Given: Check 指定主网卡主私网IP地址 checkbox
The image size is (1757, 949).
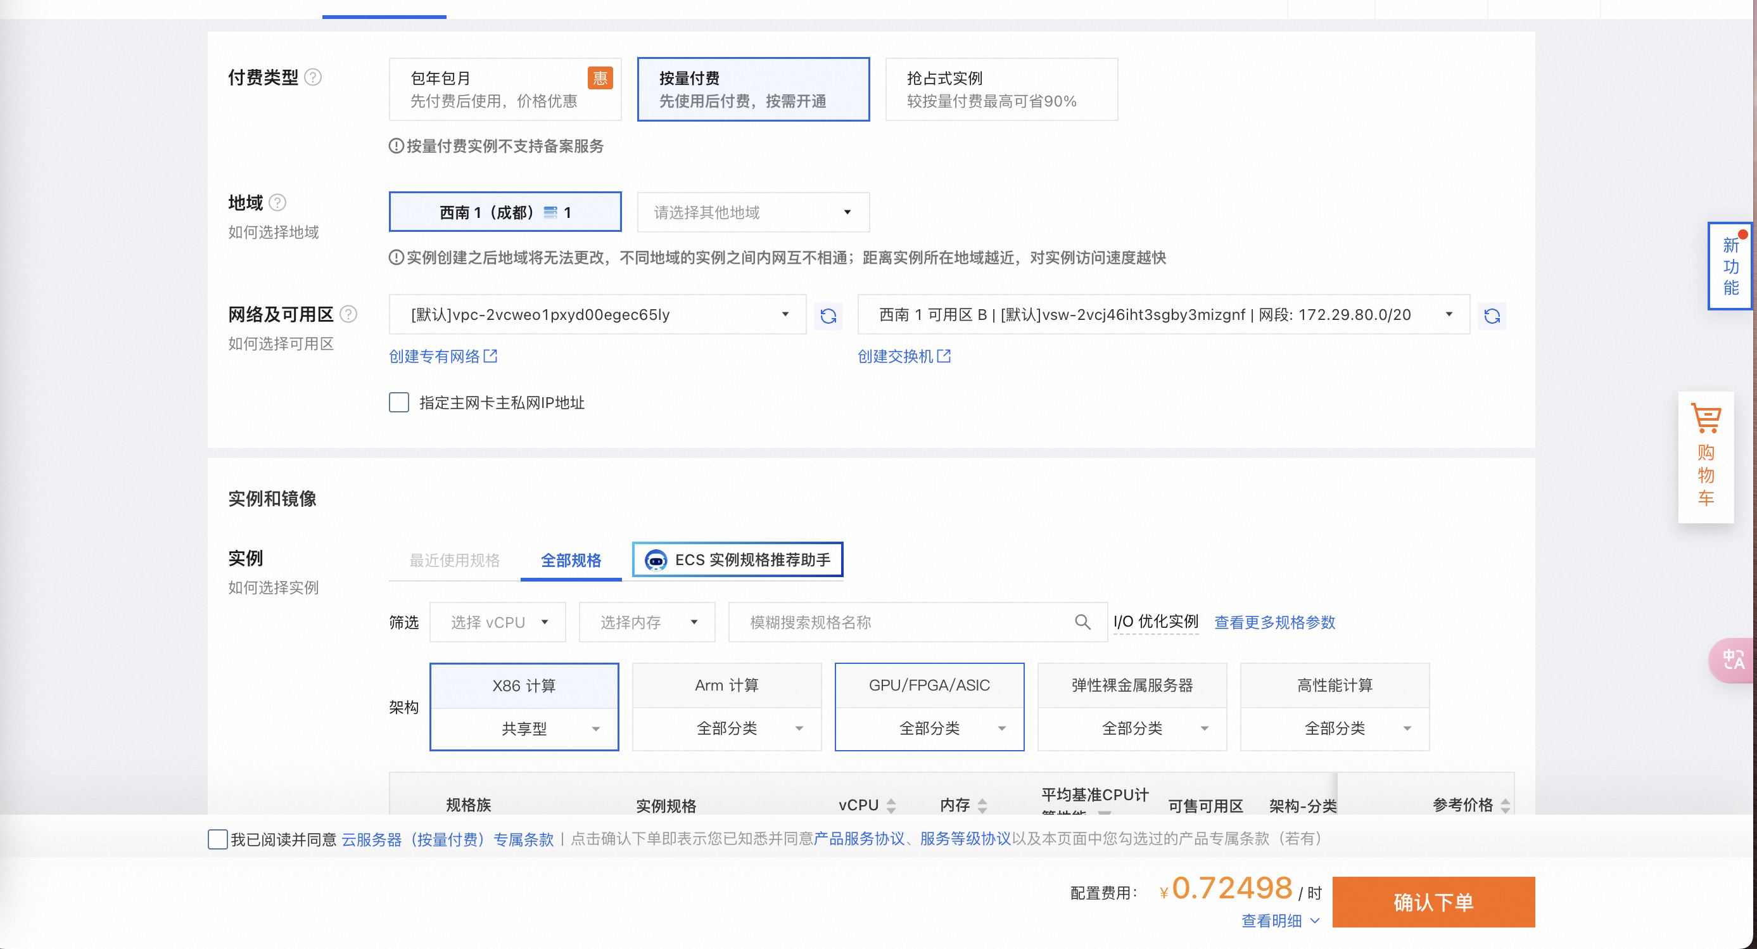Looking at the screenshot, I should (399, 402).
